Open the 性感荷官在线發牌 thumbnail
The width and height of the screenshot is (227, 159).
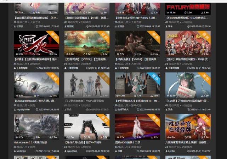point(188,127)
